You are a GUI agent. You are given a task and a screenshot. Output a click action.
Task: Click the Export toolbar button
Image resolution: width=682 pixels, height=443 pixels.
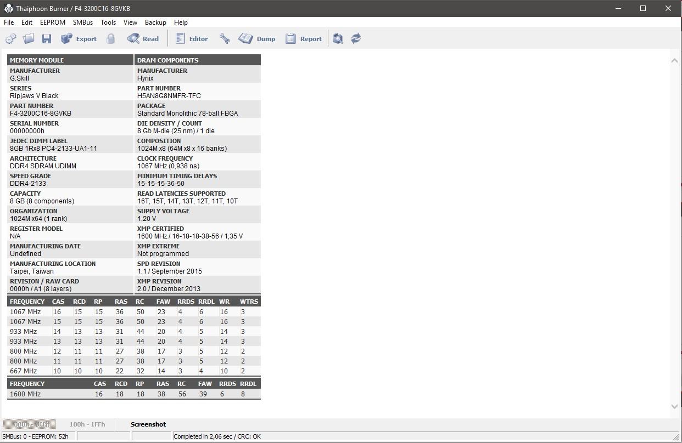pos(79,38)
